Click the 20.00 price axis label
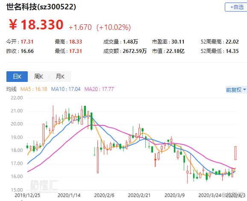This screenshot has width=247, height=201. click(17, 124)
